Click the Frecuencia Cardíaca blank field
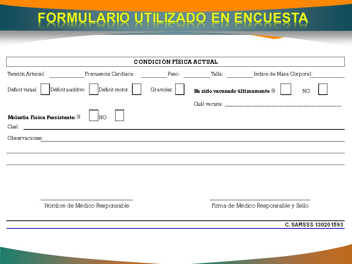The height and width of the screenshot is (264, 352). tap(154, 75)
